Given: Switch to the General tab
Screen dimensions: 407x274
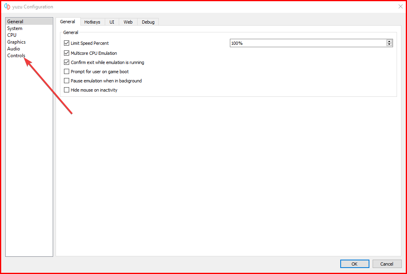Looking at the screenshot, I should (x=68, y=22).
